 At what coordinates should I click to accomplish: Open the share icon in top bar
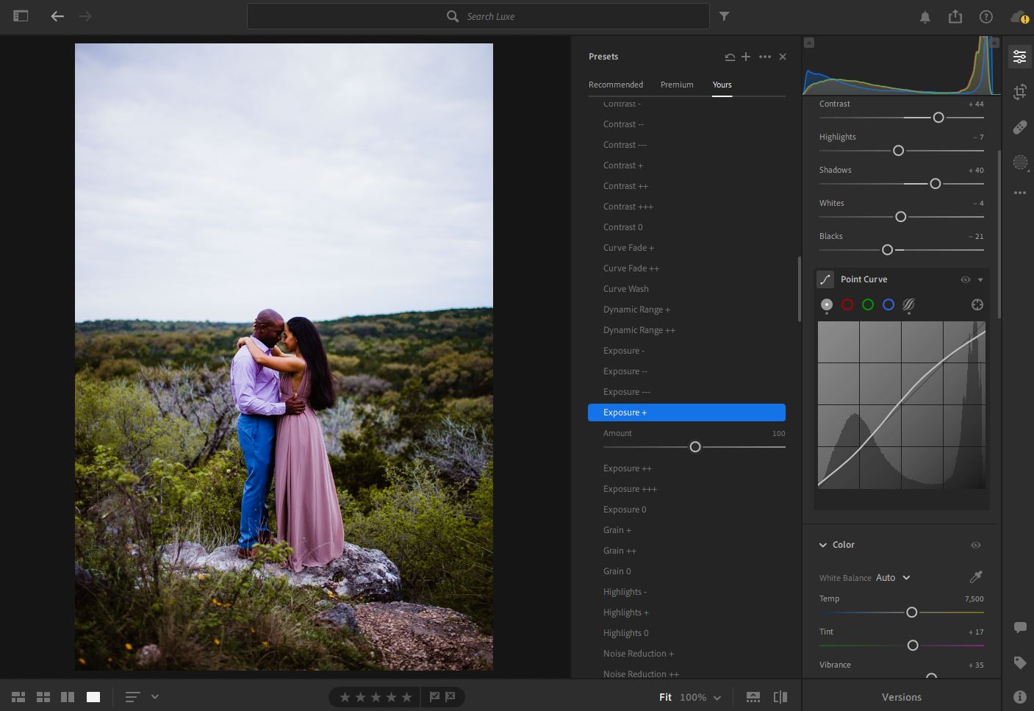(x=955, y=16)
